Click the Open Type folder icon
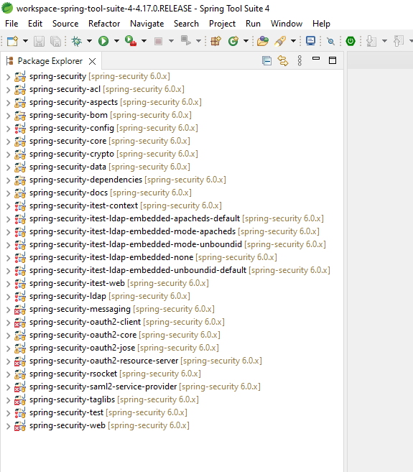Image resolution: width=413 pixels, height=472 pixels. click(x=262, y=41)
